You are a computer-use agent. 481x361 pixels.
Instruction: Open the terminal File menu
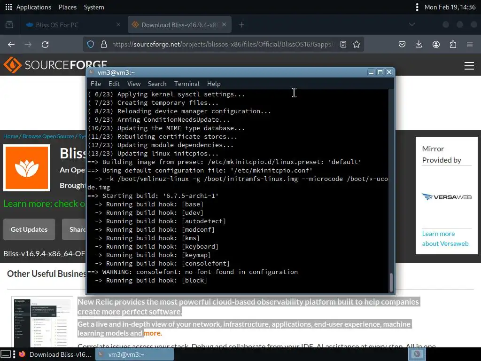click(x=96, y=84)
